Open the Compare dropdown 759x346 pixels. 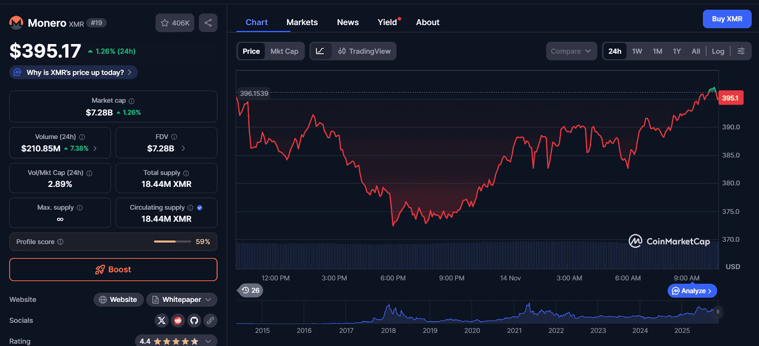coord(571,51)
